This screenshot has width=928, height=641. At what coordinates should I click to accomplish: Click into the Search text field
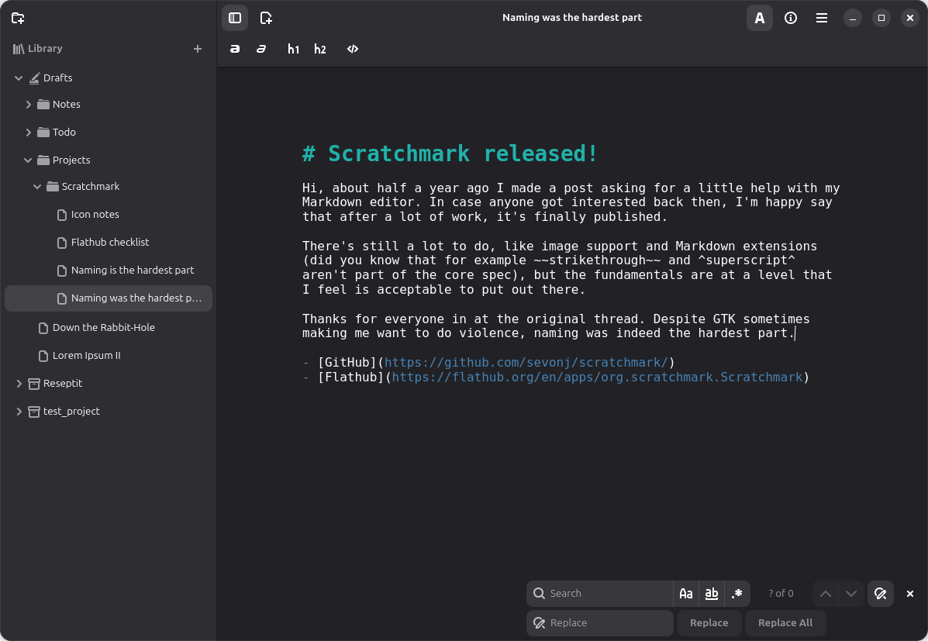pos(609,594)
